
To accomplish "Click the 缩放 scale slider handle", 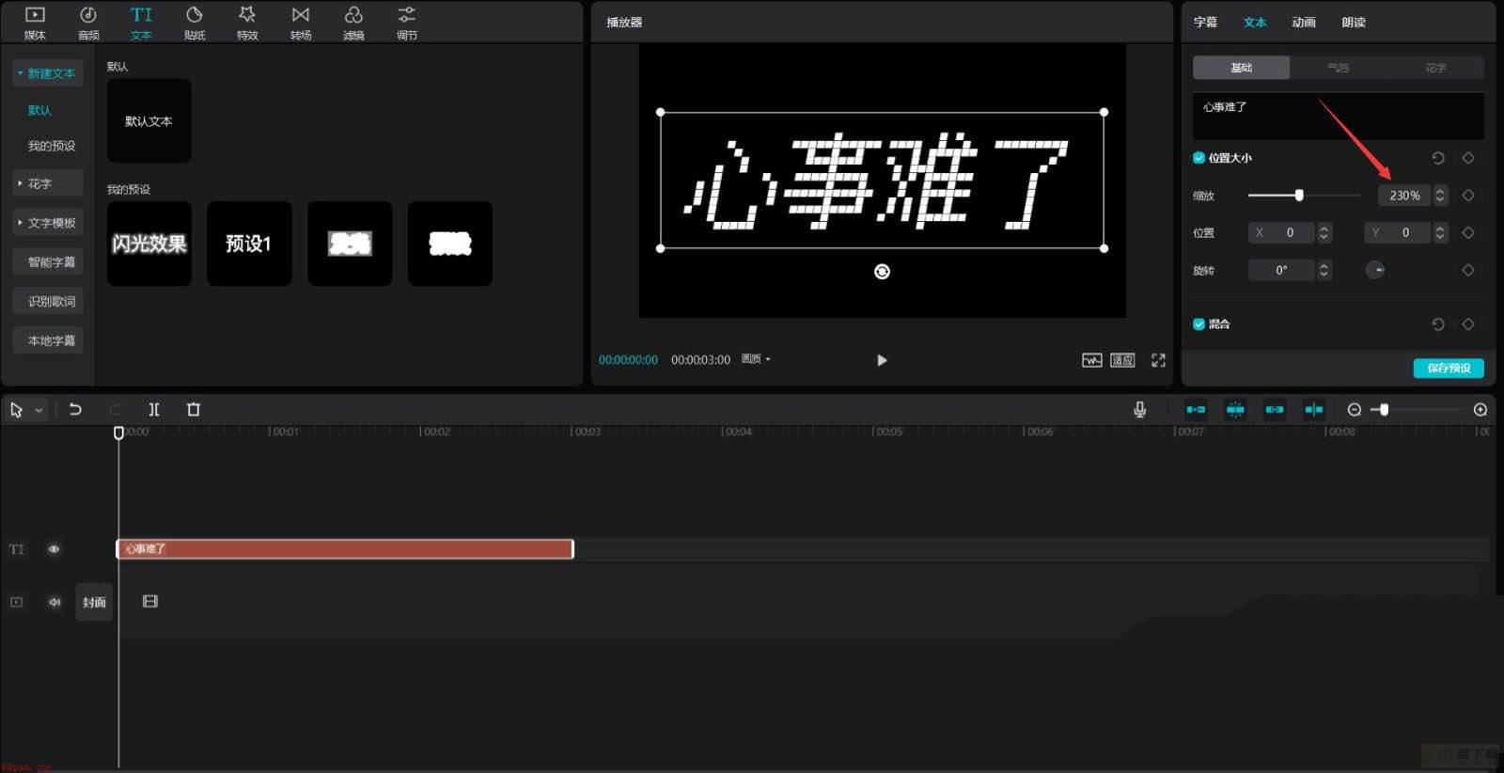I will pyautogui.click(x=1299, y=196).
